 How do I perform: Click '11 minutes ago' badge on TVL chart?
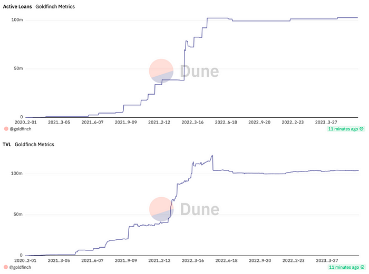point(343,267)
